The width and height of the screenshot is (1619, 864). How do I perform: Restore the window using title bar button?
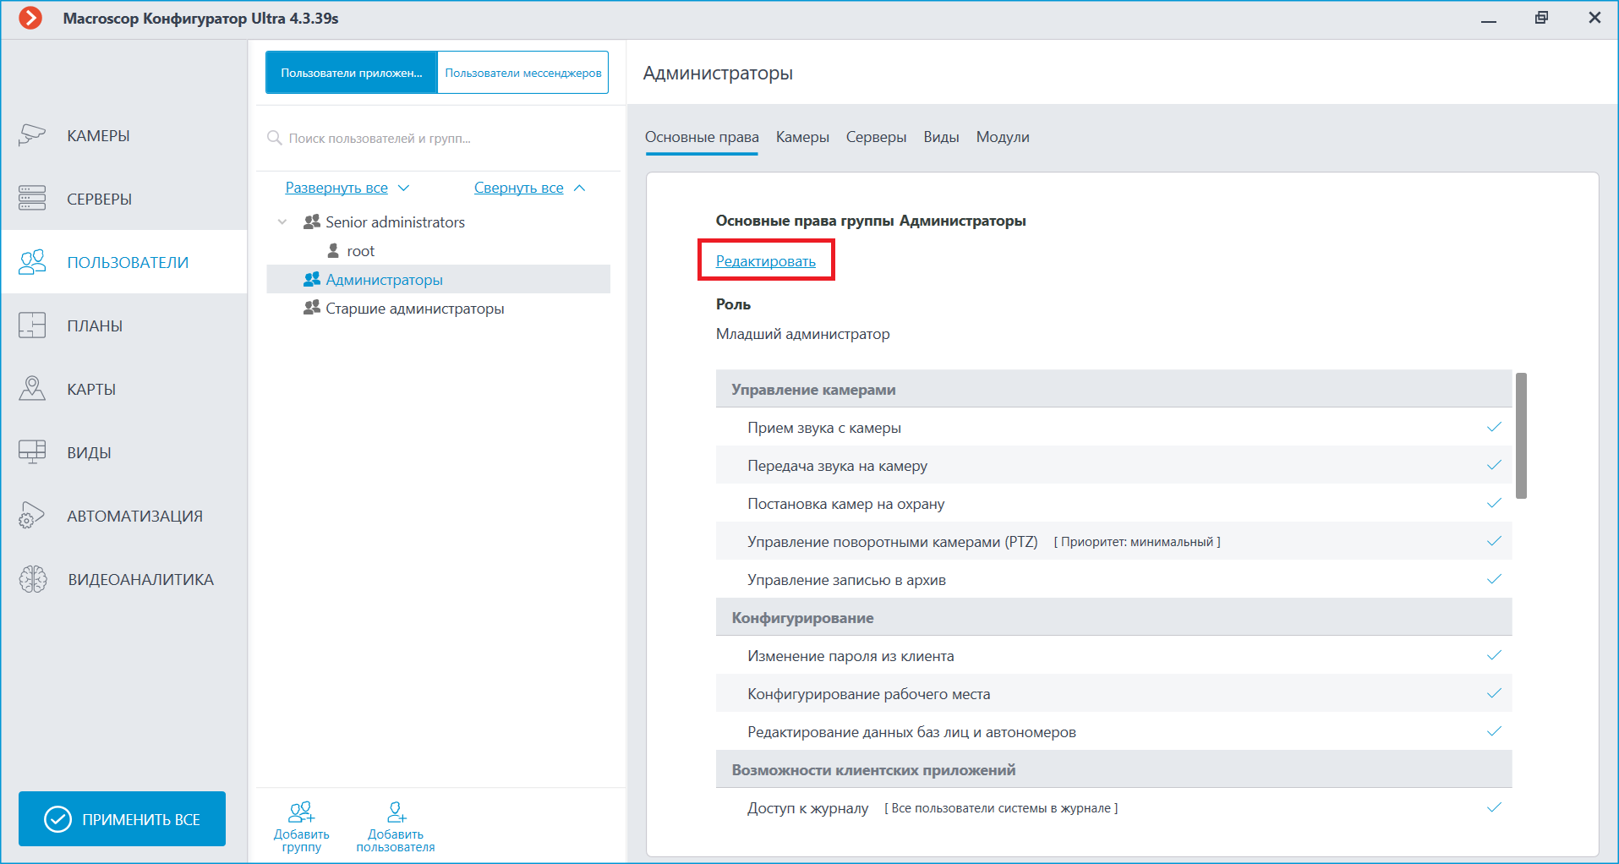click(1541, 18)
